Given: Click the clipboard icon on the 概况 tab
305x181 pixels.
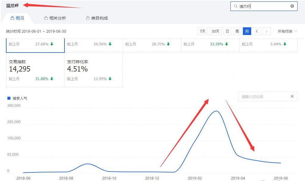Looking at the screenshot, I should point(12,18).
